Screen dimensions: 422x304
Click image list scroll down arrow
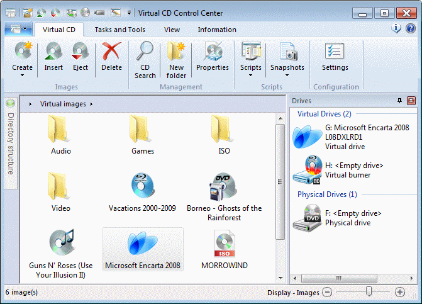[x=280, y=278]
